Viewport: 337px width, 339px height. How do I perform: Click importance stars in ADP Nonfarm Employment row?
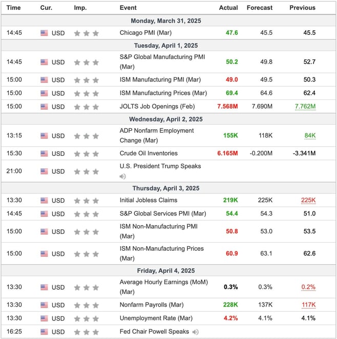click(x=87, y=136)
